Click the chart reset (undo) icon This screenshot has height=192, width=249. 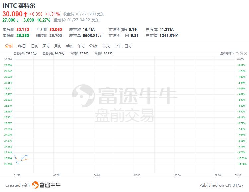click(237, 54)
